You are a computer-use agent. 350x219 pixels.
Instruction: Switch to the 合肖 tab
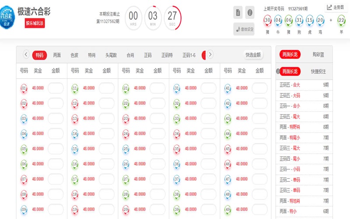click(130, 55)
